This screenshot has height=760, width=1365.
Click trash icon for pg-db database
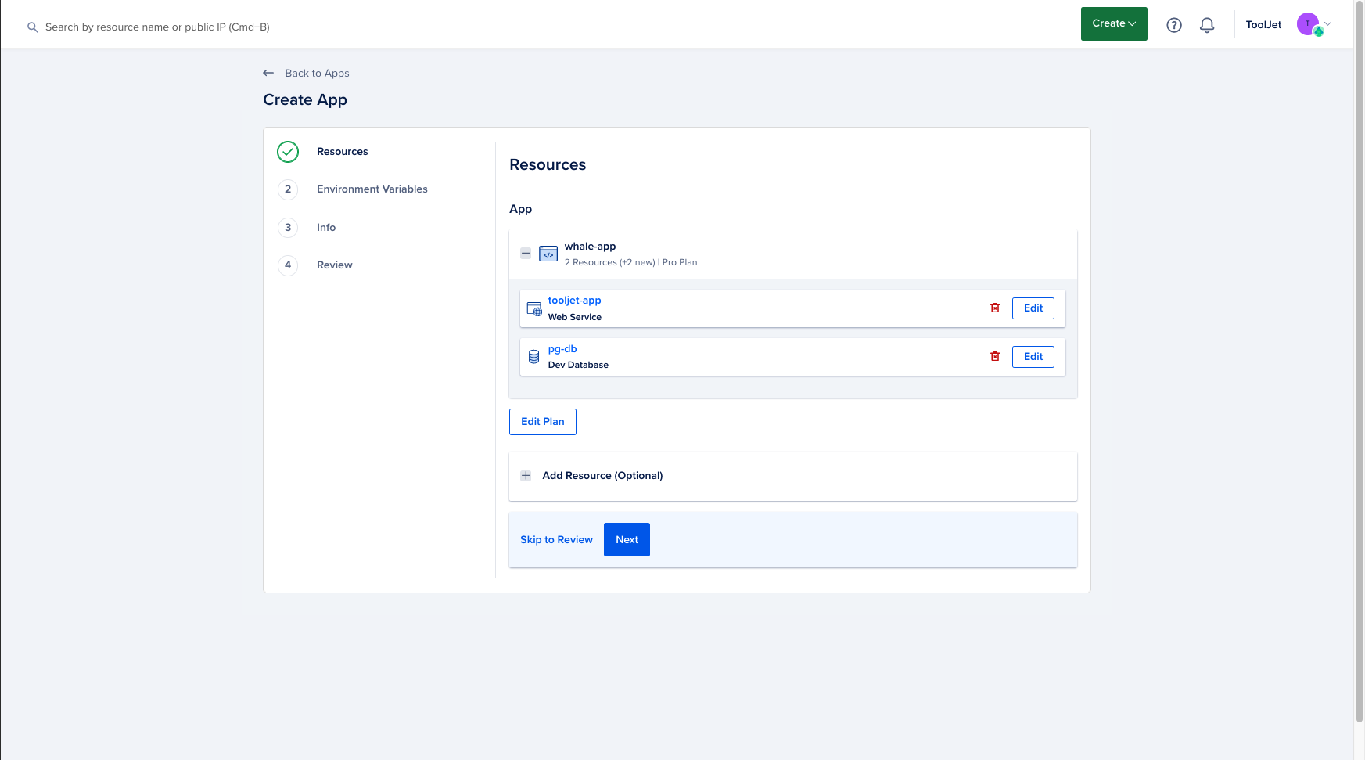click(995, 357)
